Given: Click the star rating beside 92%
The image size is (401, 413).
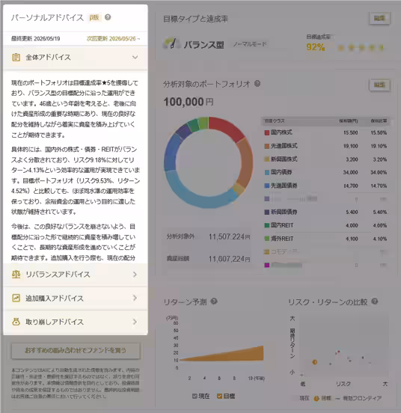Looking at the screenshot, I should pyautogui.click(x=361, y=48).
